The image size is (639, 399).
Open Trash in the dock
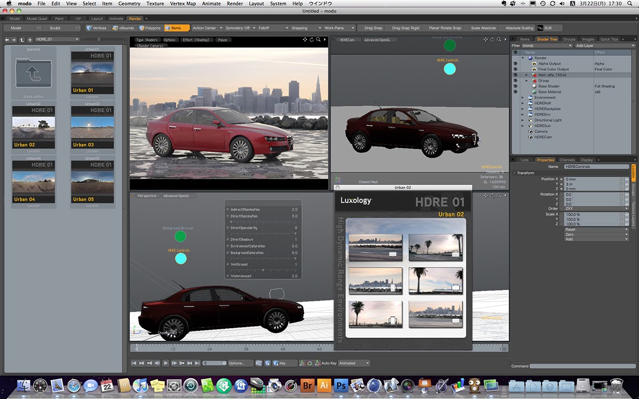(x=617, y=385)
